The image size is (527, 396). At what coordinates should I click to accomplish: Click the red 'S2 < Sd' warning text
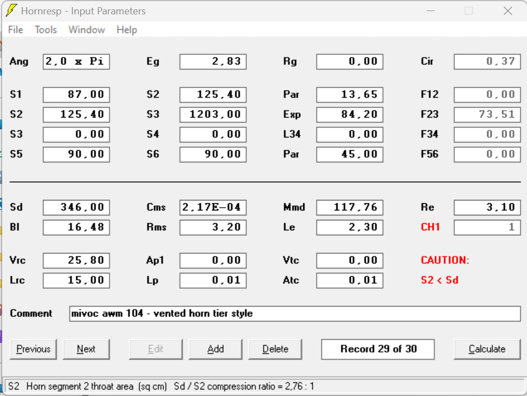point(440,281)
